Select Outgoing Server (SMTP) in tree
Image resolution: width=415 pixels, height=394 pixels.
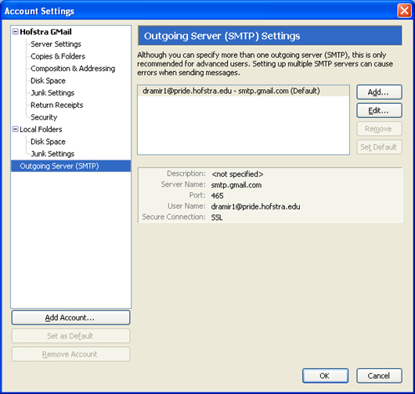pos(70,166)
